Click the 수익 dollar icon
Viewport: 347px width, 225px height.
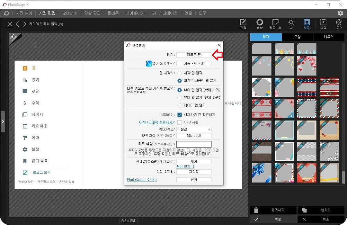click(x=25, y=103)
